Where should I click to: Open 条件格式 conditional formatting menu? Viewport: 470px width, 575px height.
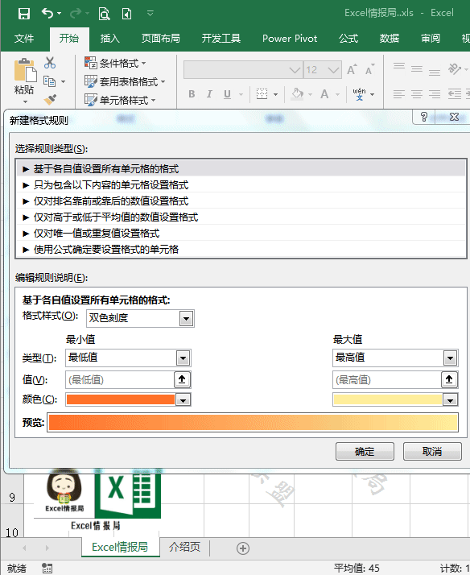click(115, 63)
